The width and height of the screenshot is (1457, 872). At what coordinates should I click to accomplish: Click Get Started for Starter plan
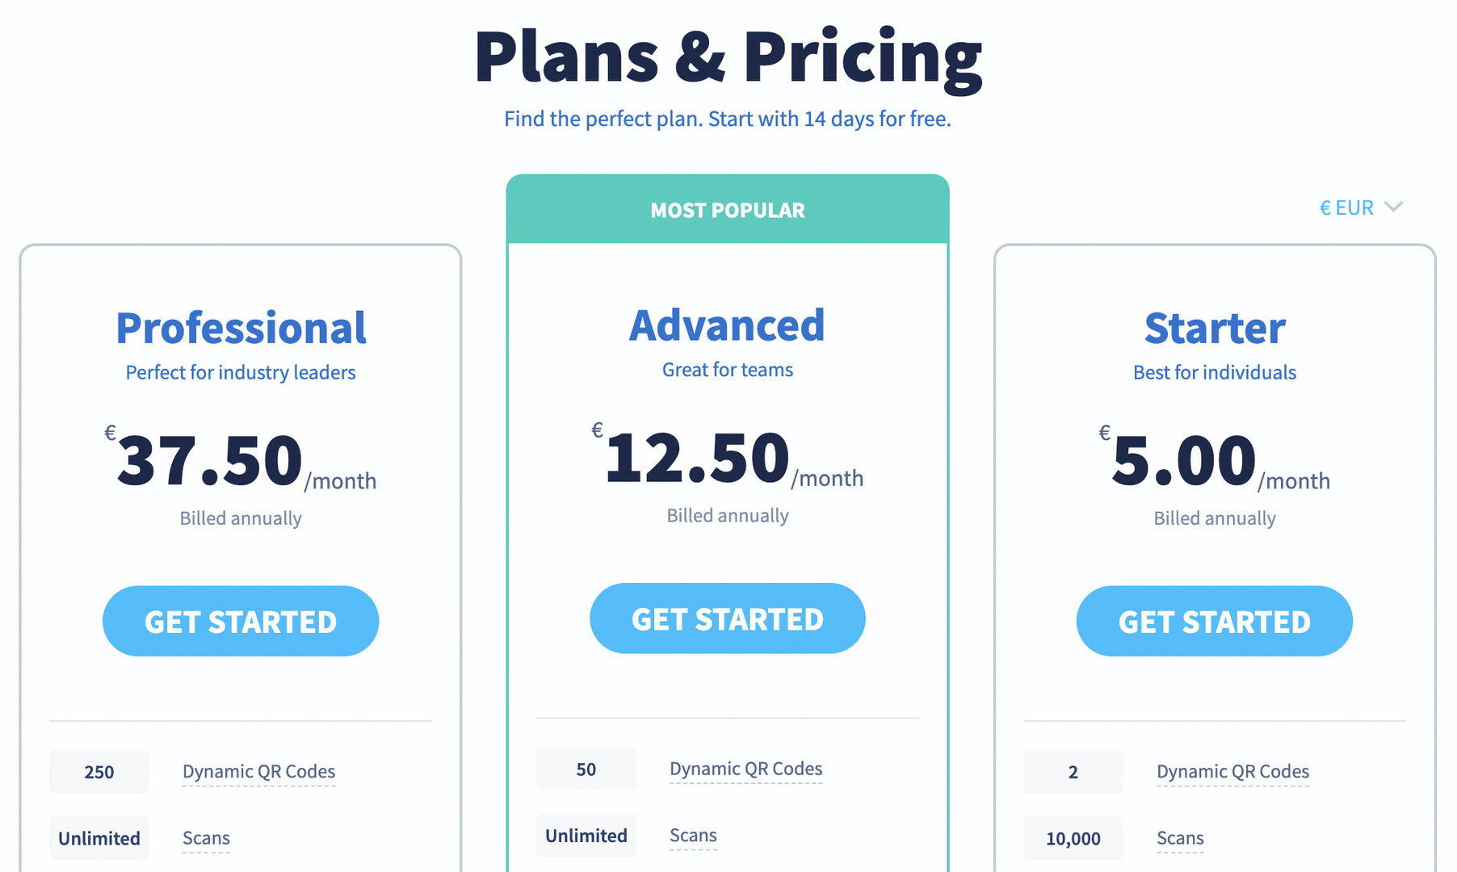[x=1214, y=621]
